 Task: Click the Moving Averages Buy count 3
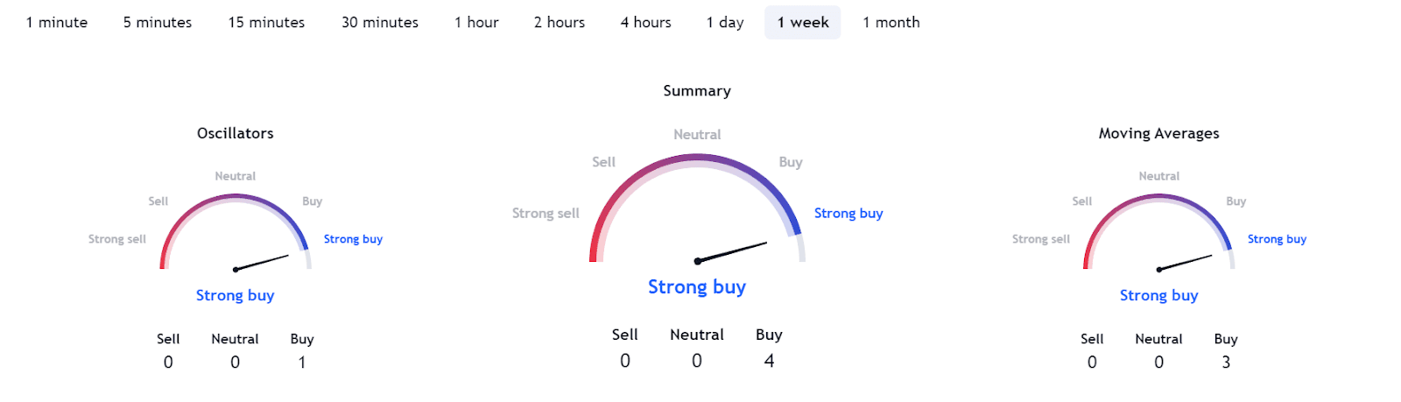pyautogui.click(x=1226, y=363)
